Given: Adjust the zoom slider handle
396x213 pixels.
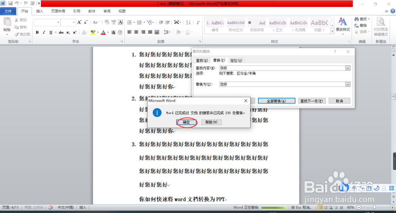Looking at the screenshot, I should pyautogui.click(x=374, y=207).
